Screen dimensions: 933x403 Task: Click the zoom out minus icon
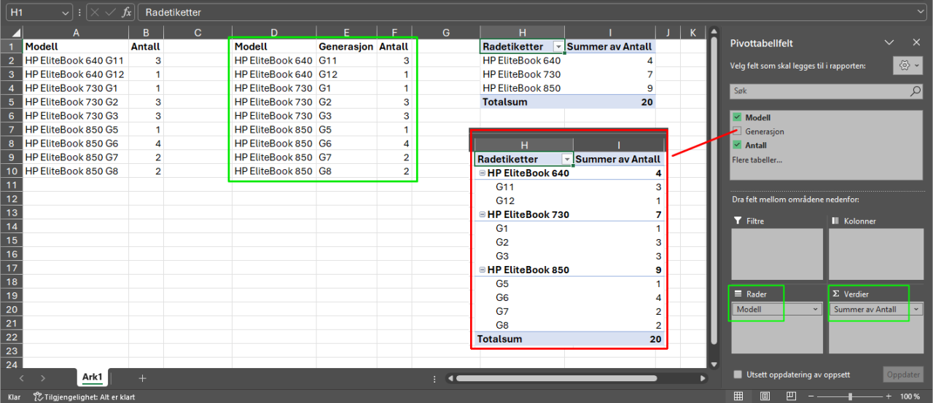tap(812, 396)
